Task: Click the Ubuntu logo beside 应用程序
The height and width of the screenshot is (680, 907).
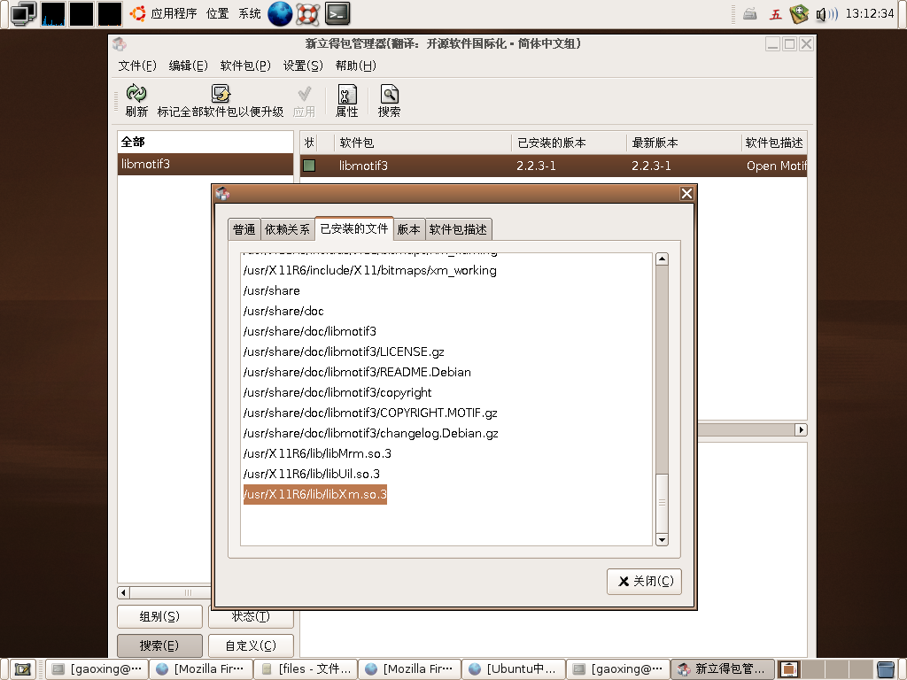Action: click(137, 13)
